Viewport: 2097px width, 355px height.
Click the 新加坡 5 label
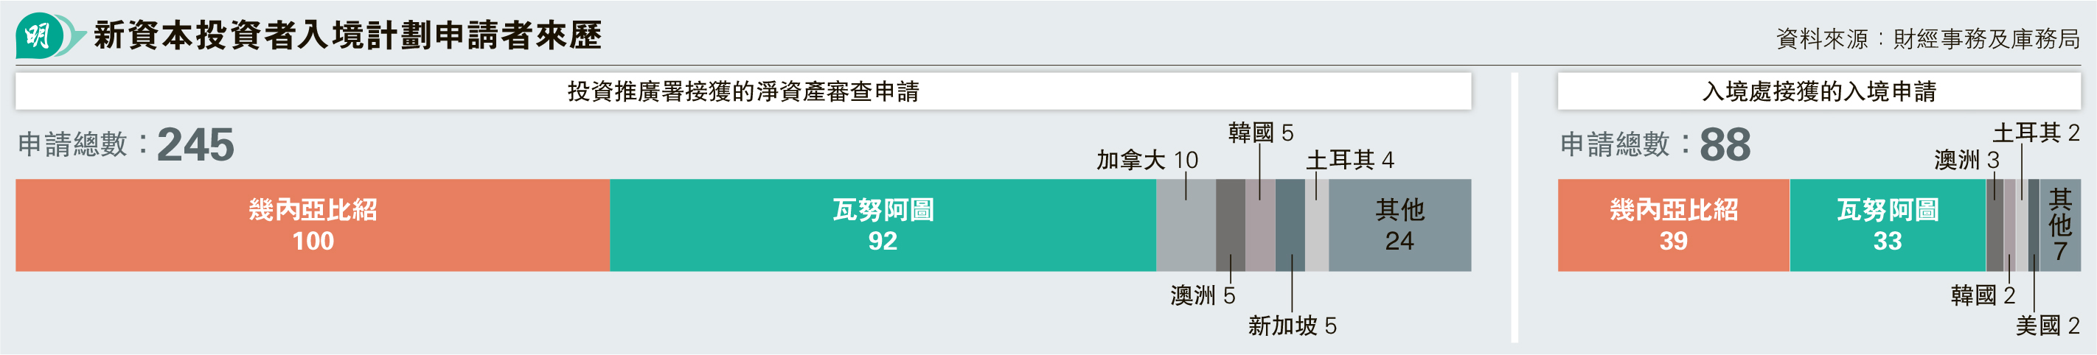(1292, 326)
